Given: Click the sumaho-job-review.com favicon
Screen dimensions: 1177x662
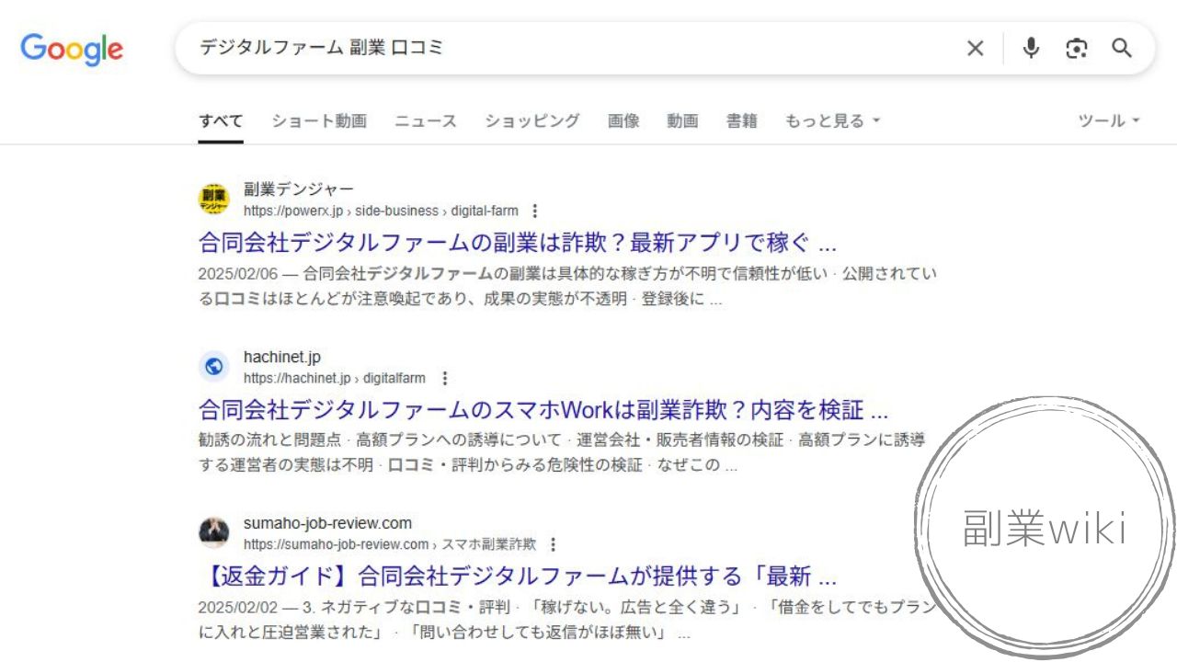Looking at the screenshot, I should click(213, 533).
